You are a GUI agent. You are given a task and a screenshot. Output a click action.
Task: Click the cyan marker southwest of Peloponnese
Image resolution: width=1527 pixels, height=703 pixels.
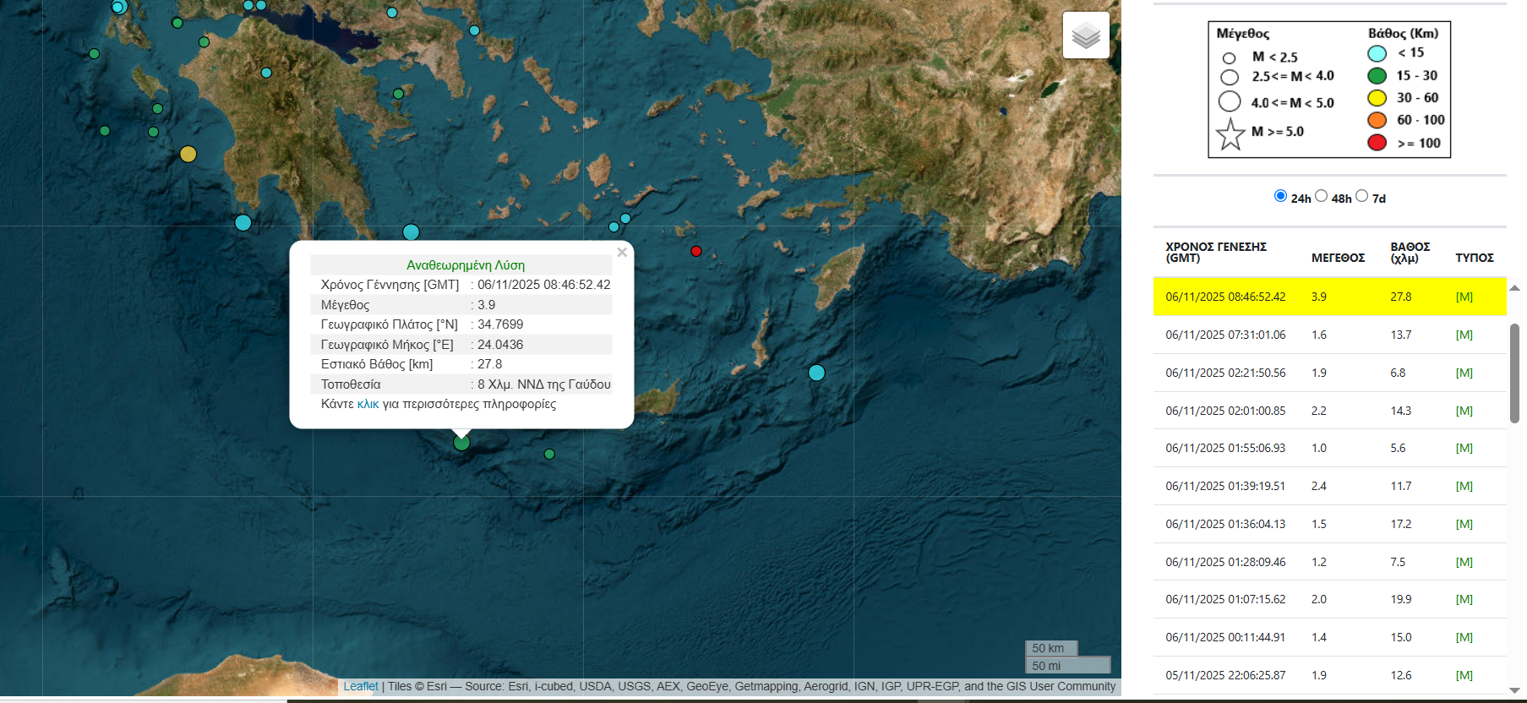(243, 223)
